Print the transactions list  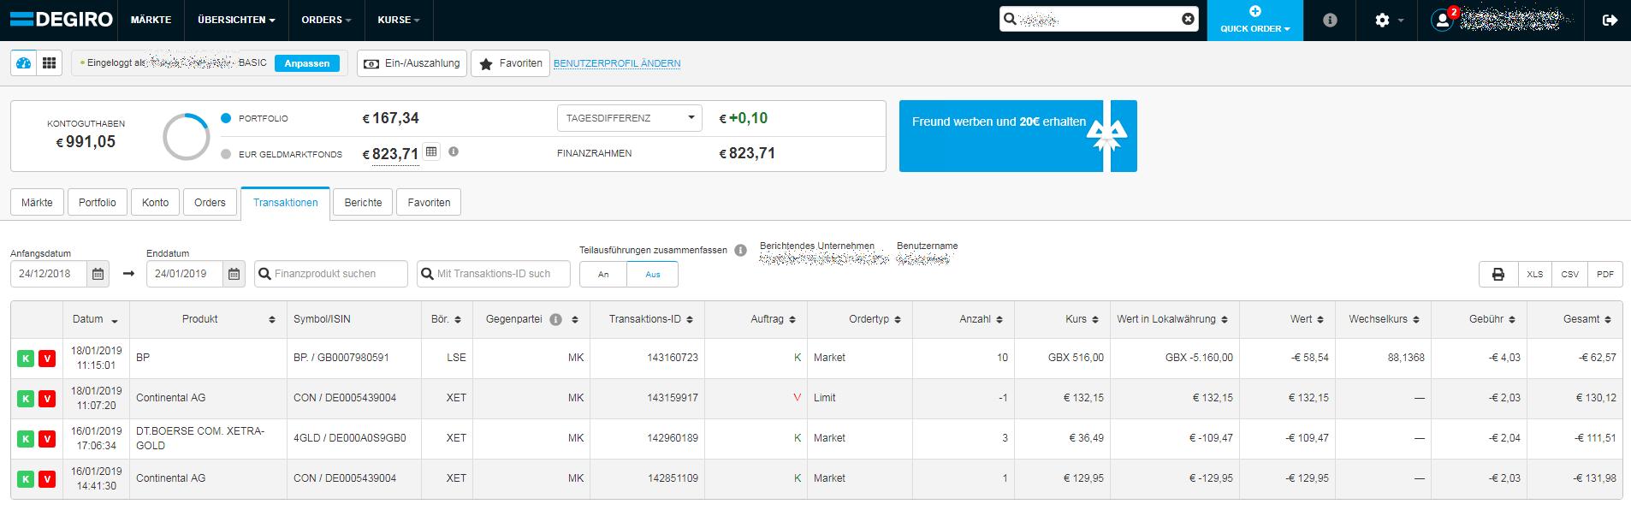pyautogui.click(x=1498, y=274)
